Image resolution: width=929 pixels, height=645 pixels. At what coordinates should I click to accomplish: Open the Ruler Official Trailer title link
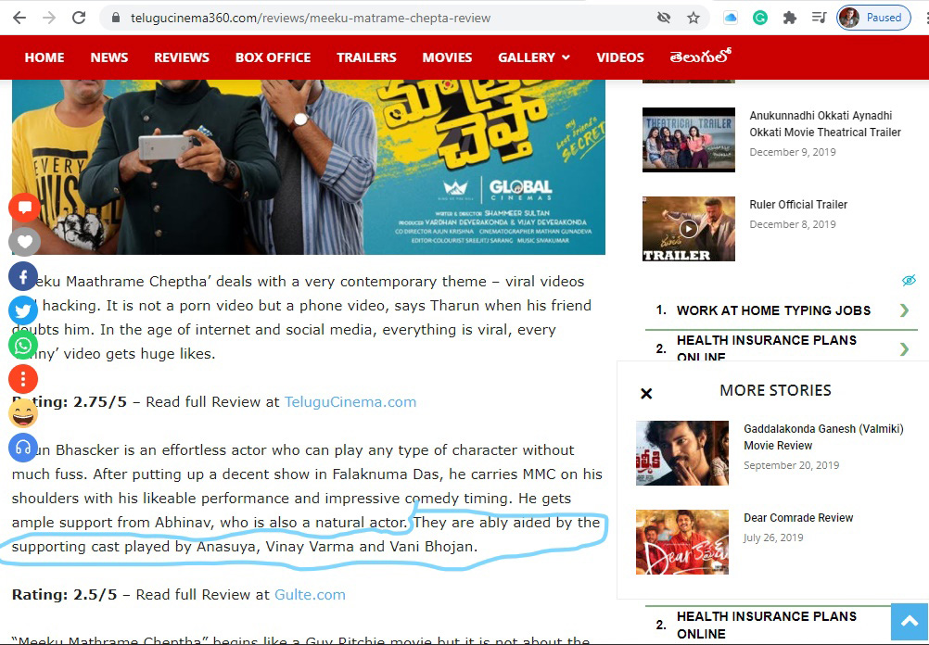[x=798, y=204]
